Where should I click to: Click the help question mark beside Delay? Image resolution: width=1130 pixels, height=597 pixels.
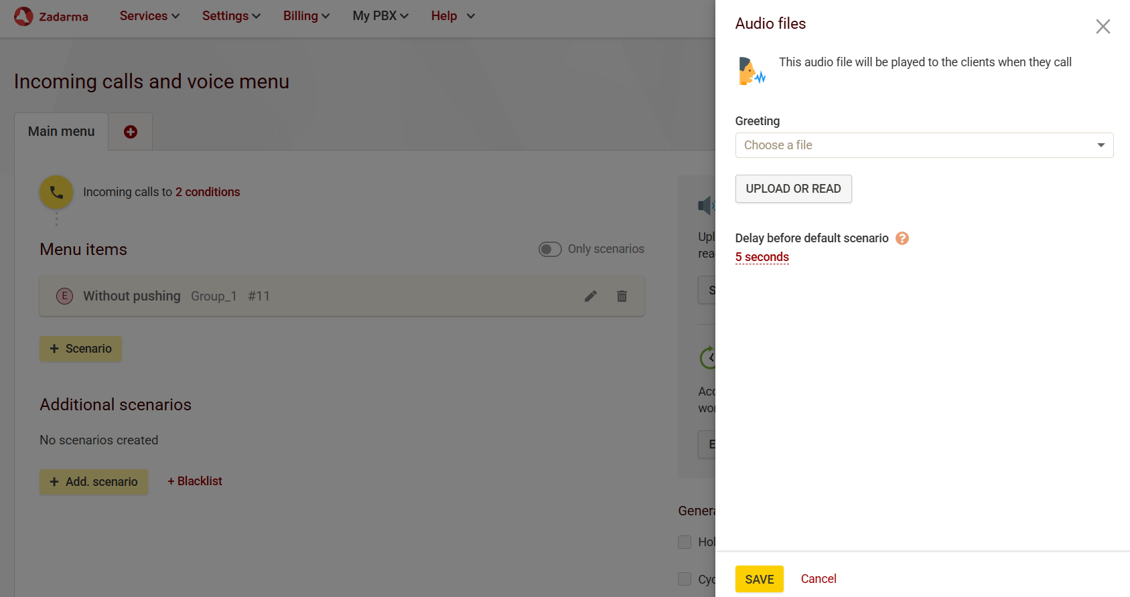(902, 238)
